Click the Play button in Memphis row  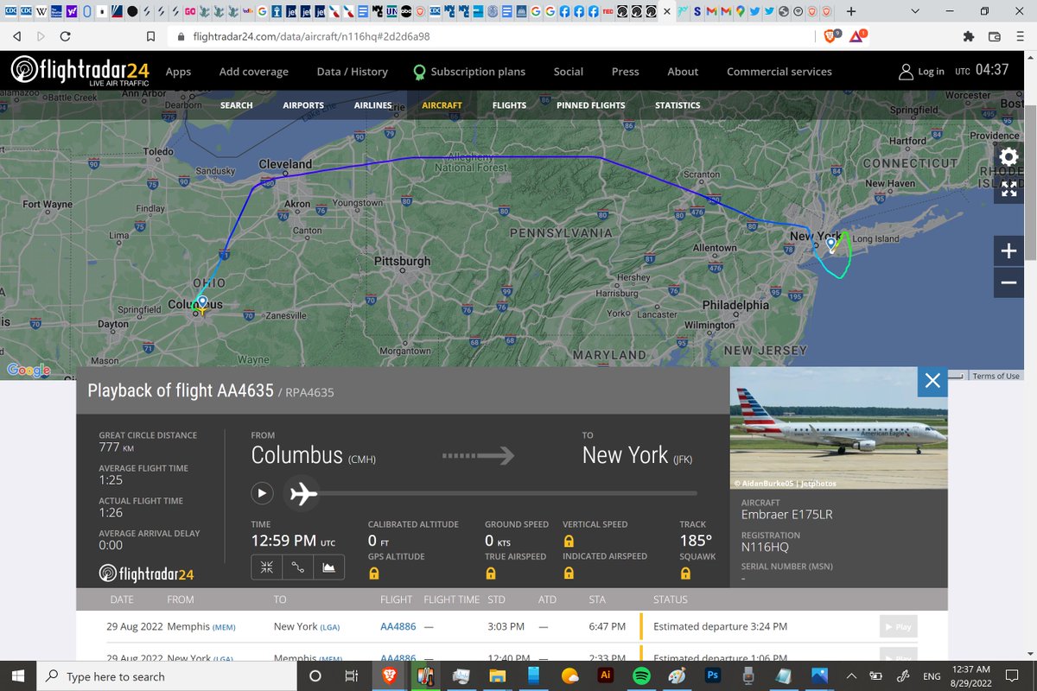(x=898, y=626)
